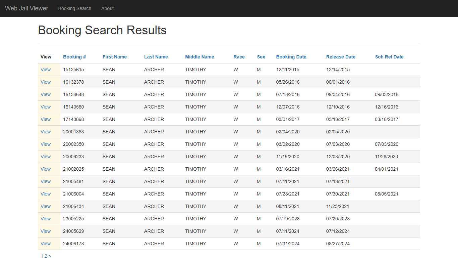Screen dimensions: 458x258
Task: Go to results page 2
Action: [46, 256]
